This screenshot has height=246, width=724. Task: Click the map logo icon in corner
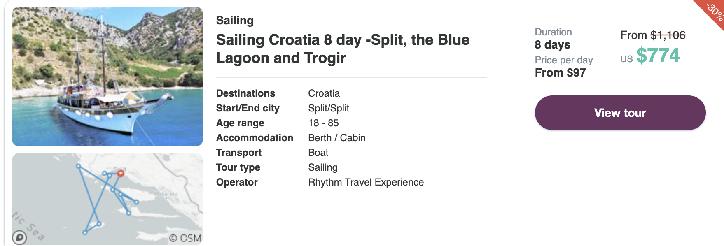(x=19, y=237)
